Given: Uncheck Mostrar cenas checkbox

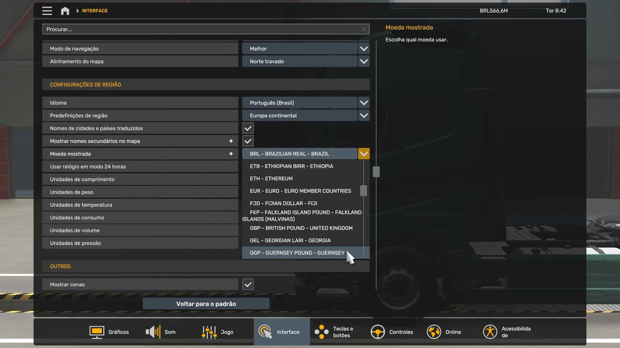Looking at the screenshot, I should point(248,285).
